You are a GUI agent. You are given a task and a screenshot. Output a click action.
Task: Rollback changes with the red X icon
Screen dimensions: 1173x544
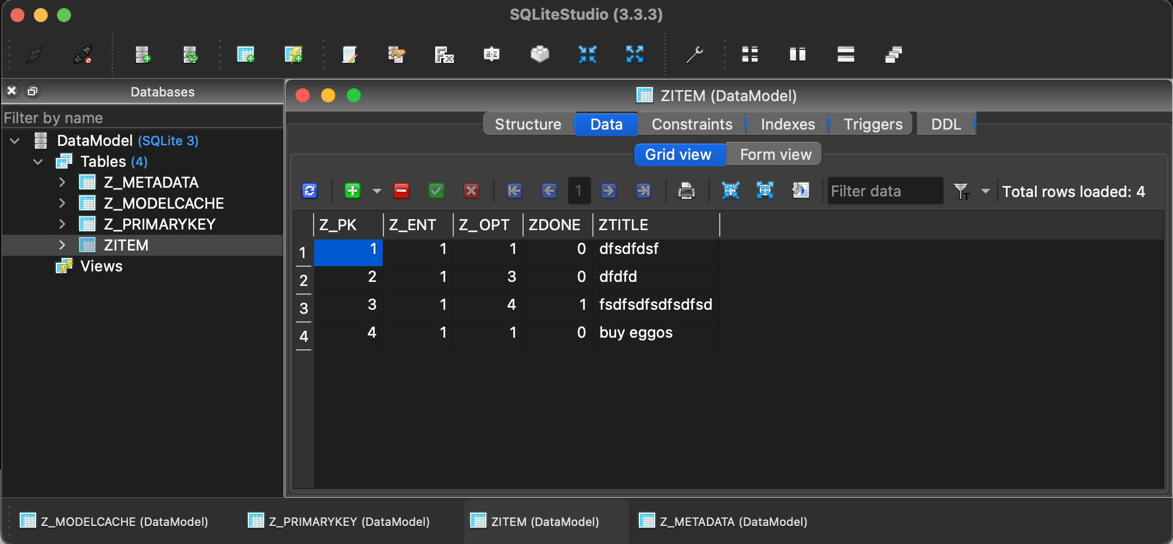coord(471,191)
